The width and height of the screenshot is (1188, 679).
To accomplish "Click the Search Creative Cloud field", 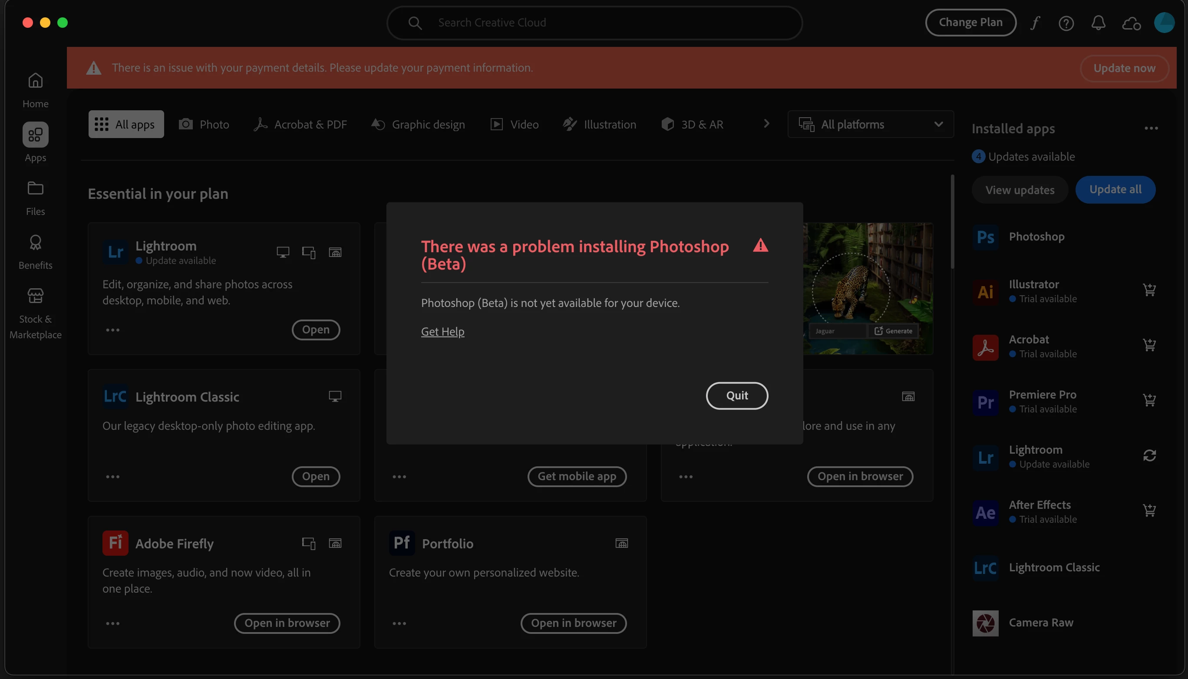I will [x=594, y=23].
